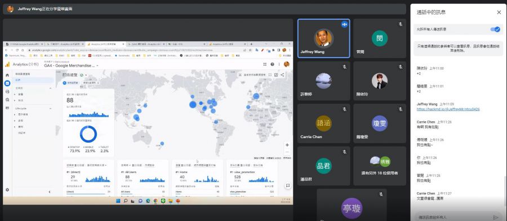Open the Analytics Home icon in sidebar
Screen dimensions: 507x221
click(x=7, y=75)
